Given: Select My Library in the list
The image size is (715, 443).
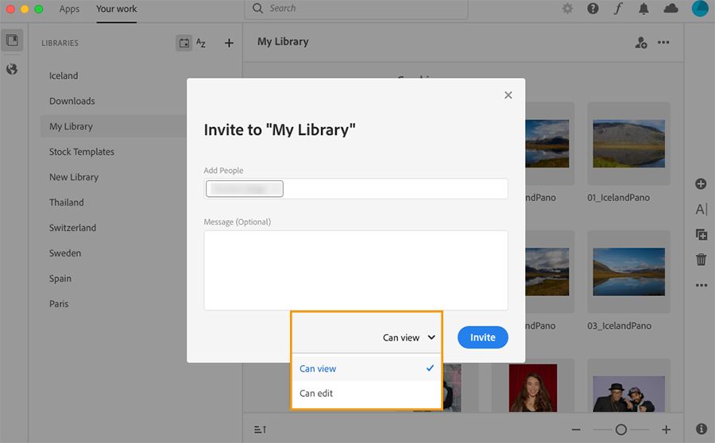Looking at the screenshot, I should click(71, 126).
